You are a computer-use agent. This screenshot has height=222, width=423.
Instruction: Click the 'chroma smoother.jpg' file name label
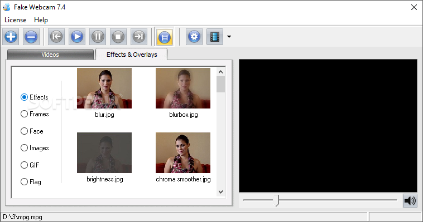tap(183, 179)
